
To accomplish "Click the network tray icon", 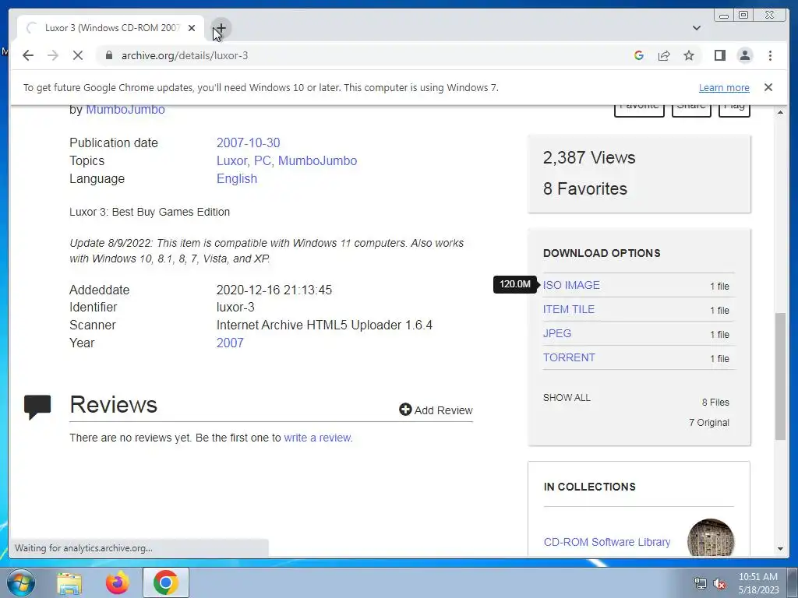I will point(701,584).
